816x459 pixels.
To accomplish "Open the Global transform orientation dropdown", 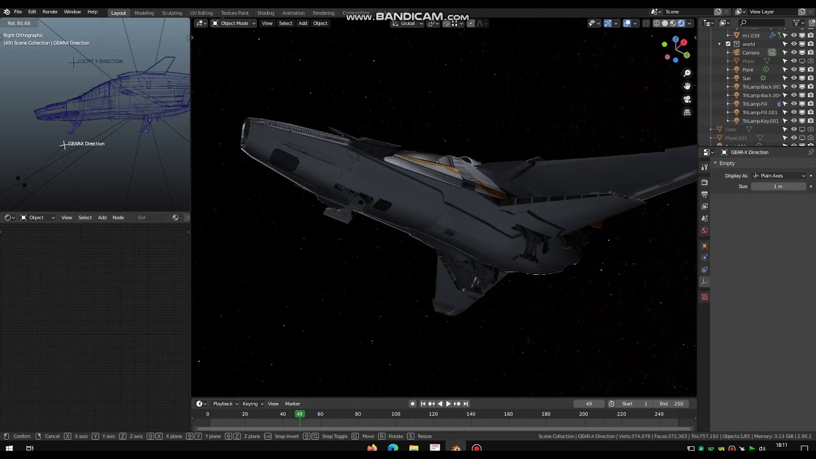I will coord(406,24).
